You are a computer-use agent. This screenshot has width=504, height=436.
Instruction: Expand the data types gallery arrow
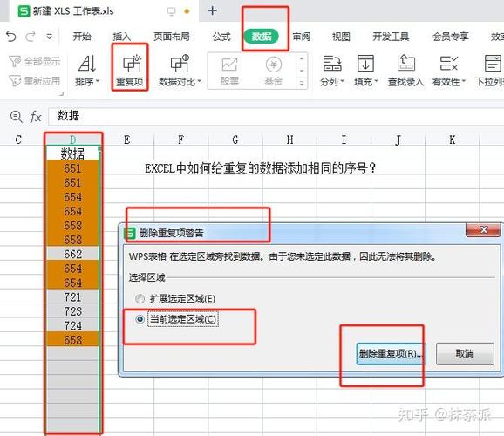click(302, 84)
